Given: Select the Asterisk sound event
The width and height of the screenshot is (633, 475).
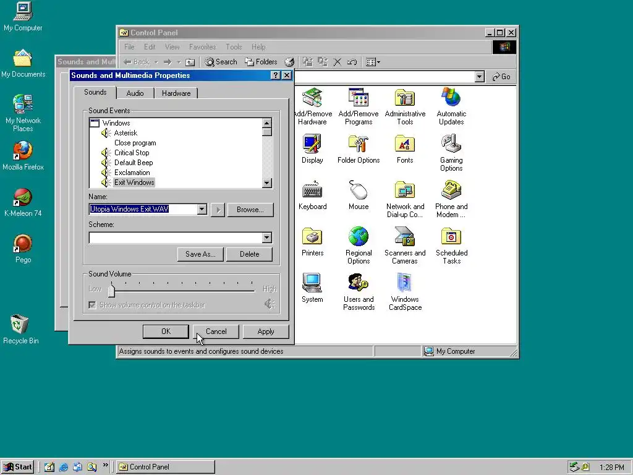Looking at the screenshot, I should point(125,133).
